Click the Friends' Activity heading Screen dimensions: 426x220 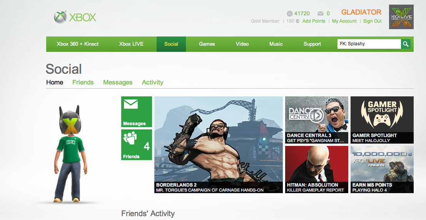(x=148, y=213)
